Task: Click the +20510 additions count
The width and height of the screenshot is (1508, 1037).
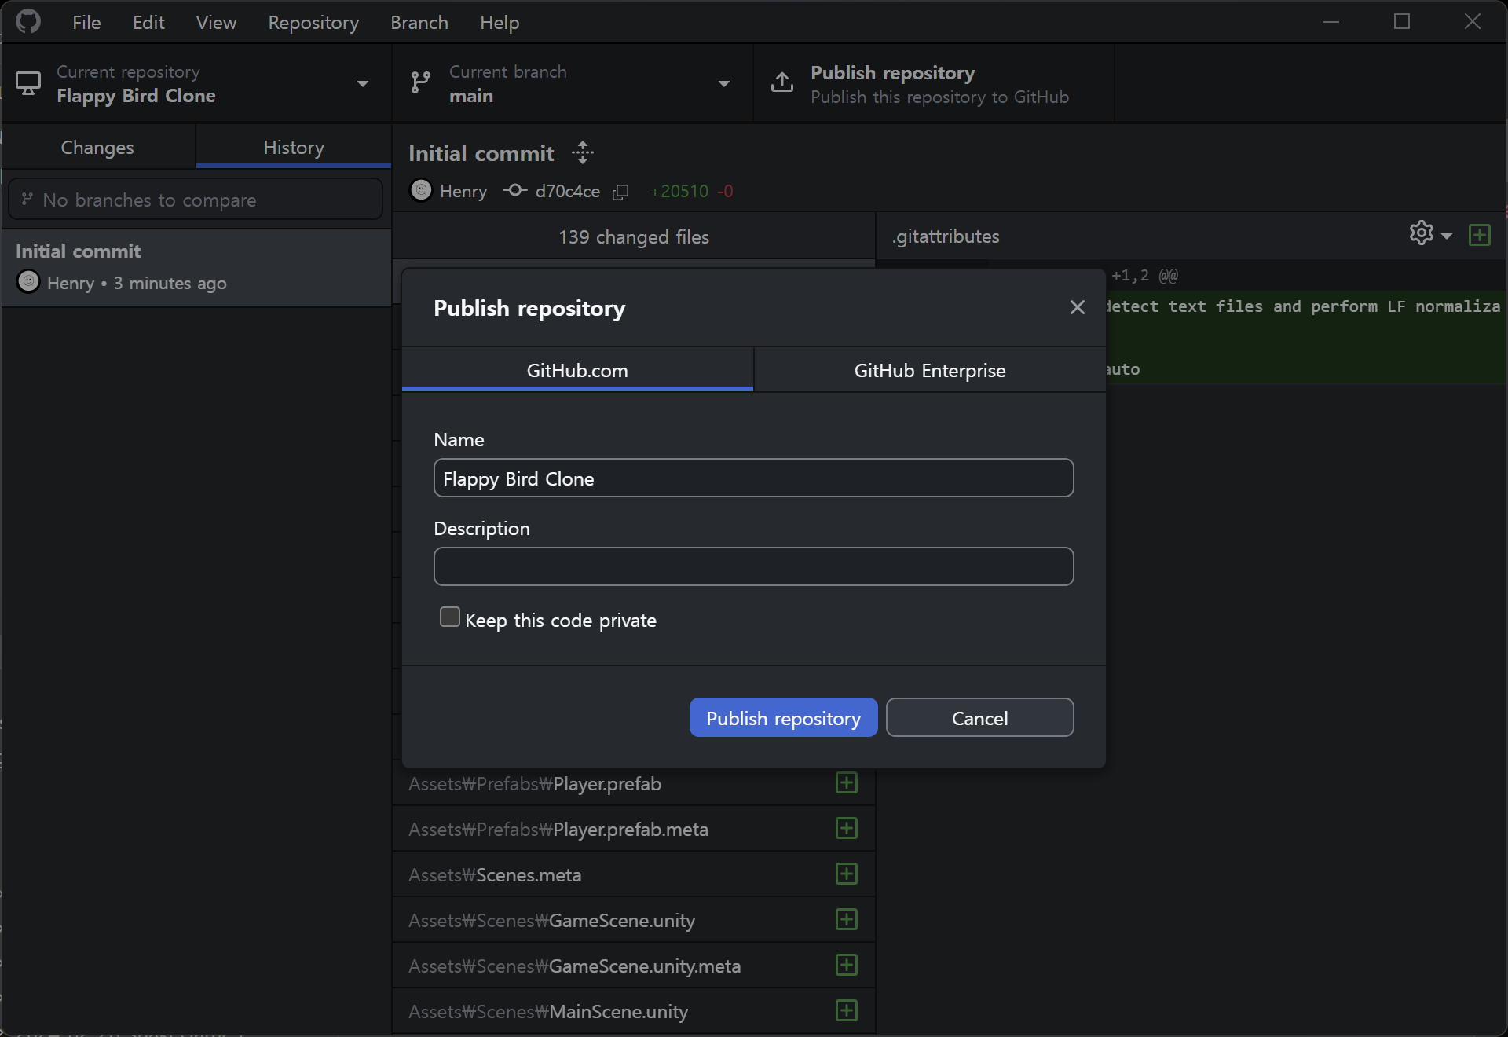Action: pos(679,191)
